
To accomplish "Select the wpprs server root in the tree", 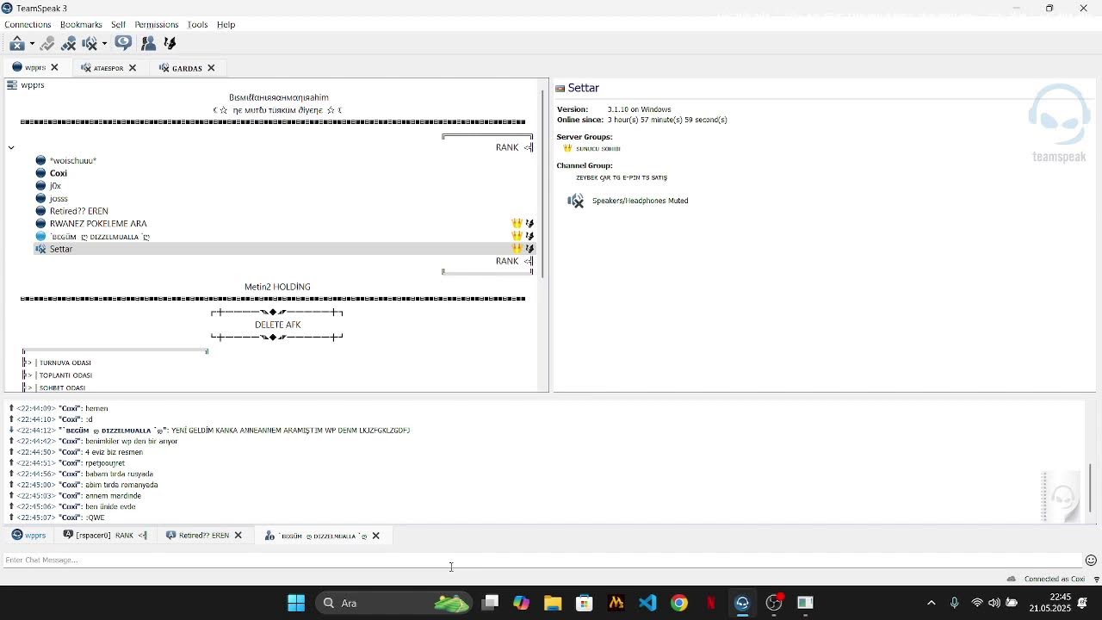I will [x=33, y=85].
